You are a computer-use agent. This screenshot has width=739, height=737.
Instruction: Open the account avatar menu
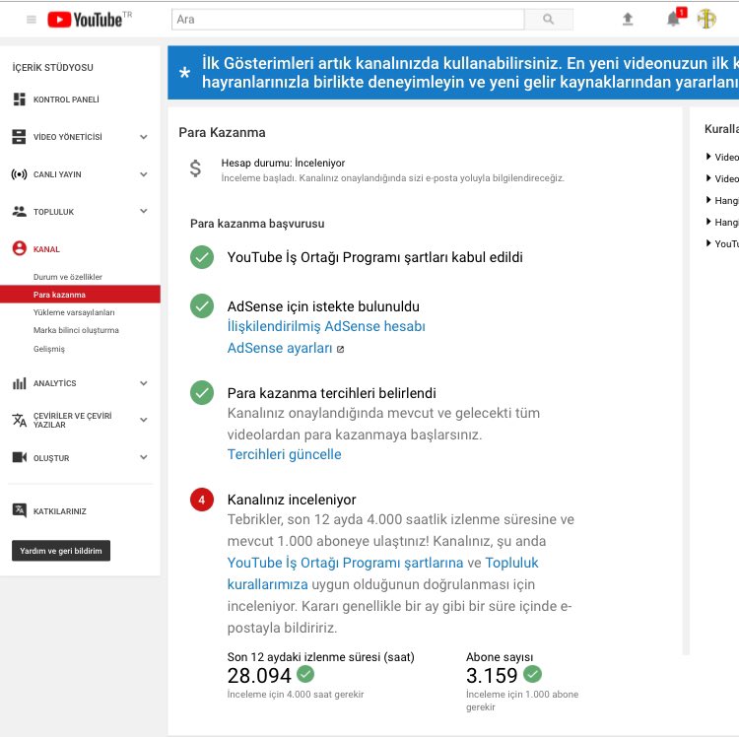point(706,20)
